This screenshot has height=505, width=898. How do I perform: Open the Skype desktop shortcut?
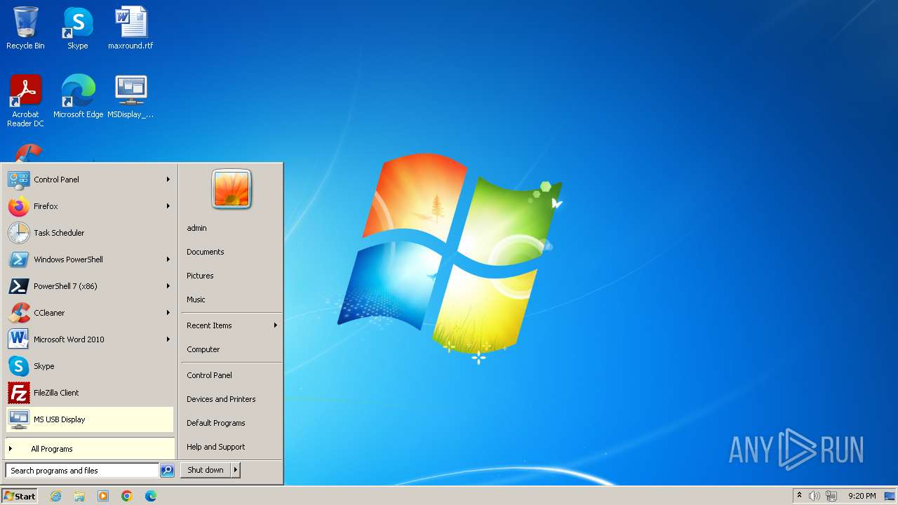point(78,28)
